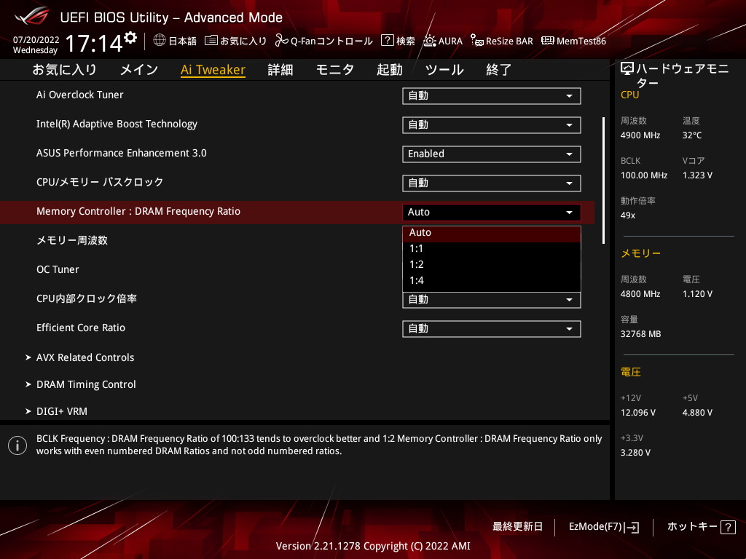Click the ROG logo icon
Viewport: 746px width, 559px height.
point(32,17)
